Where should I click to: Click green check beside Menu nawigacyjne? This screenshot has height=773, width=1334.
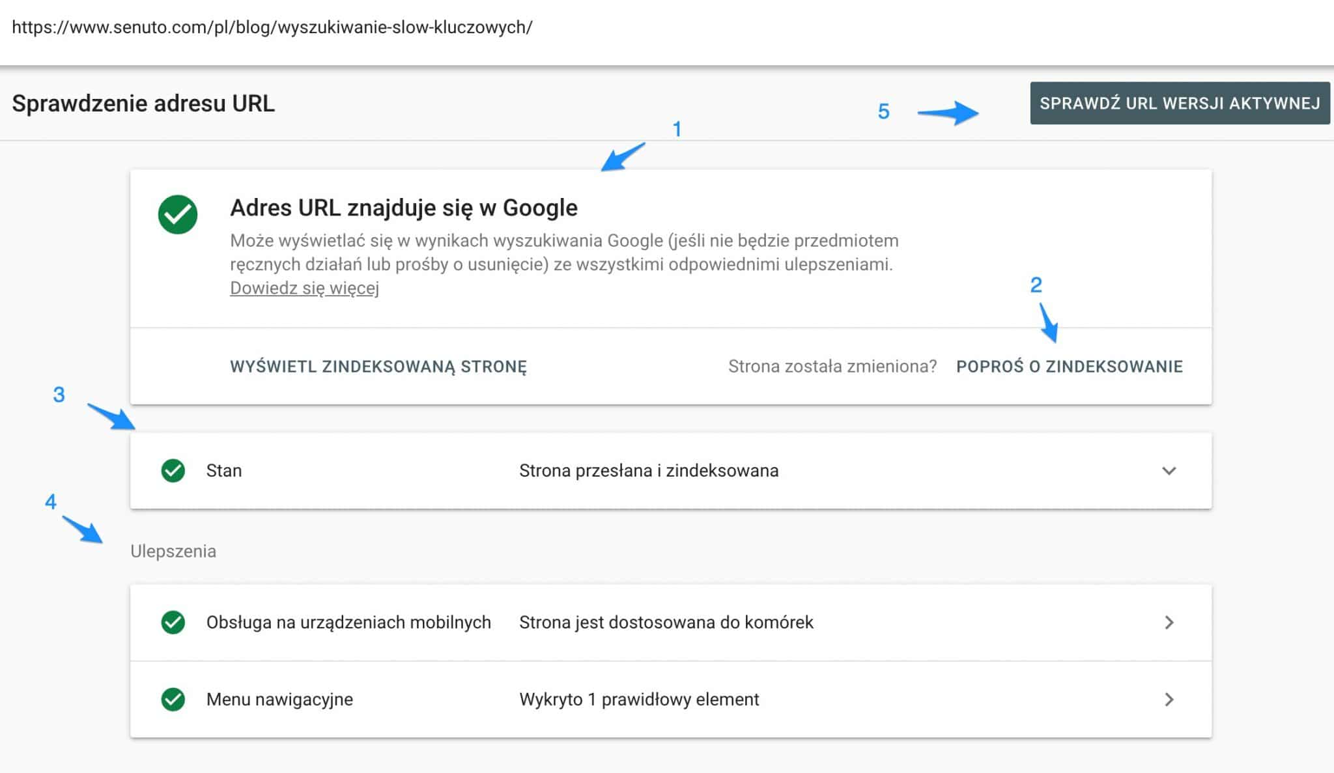173,699
